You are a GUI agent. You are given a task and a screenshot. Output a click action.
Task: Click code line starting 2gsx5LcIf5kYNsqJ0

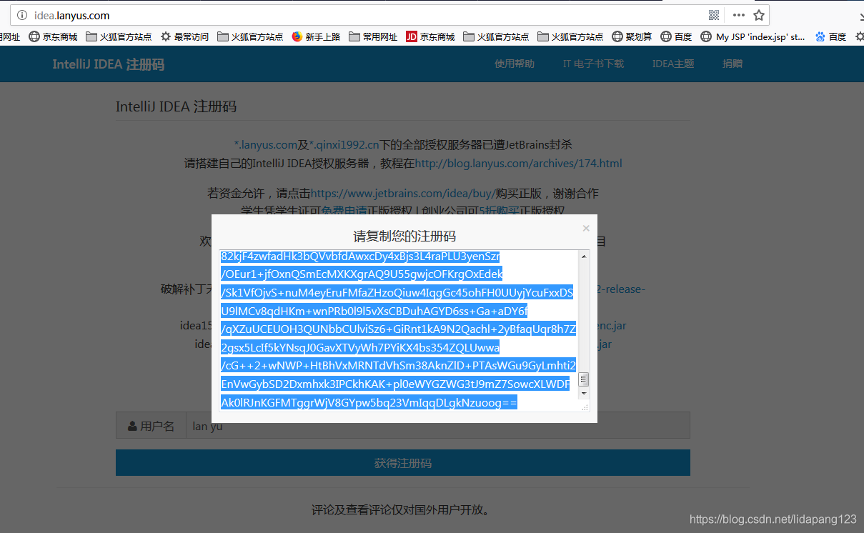[361, 348]
